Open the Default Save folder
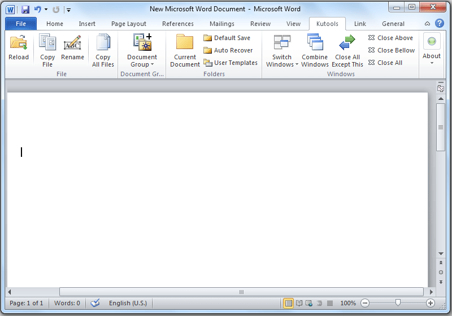Screen dimensions: 452x316 [x=227, y=38]
